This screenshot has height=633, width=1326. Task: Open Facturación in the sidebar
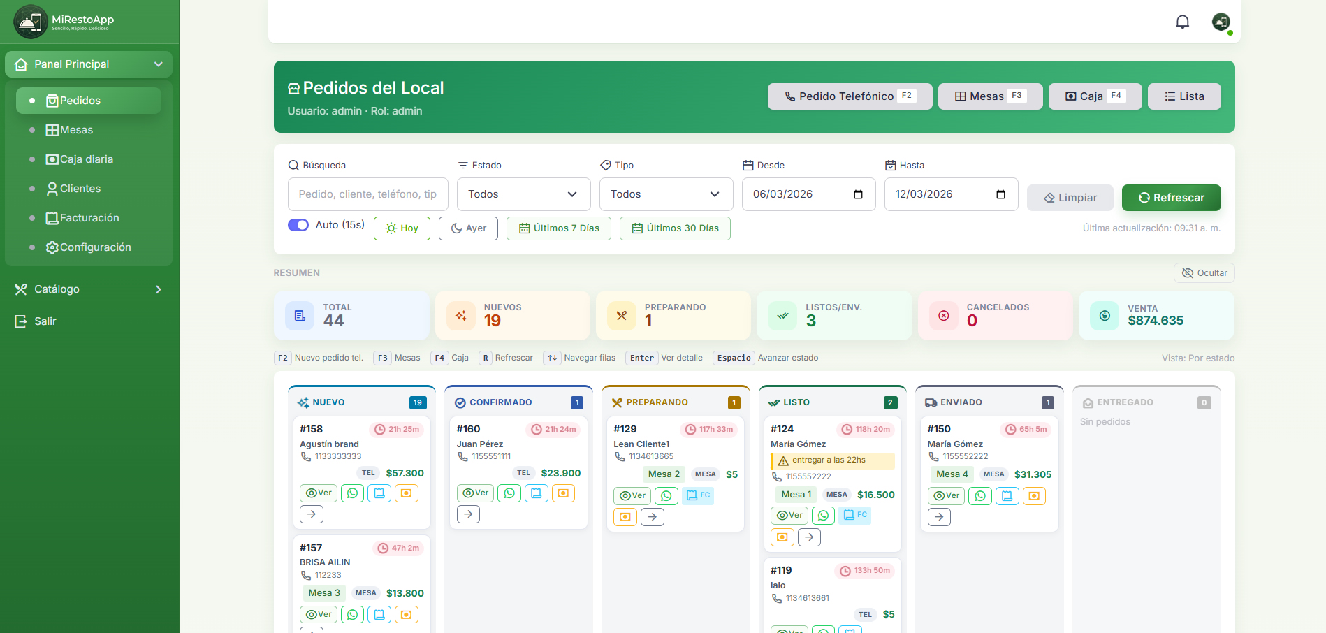tap(89, 218)
